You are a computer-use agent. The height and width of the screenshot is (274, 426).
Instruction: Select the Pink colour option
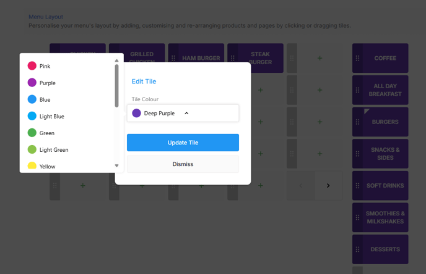point(45,66)
